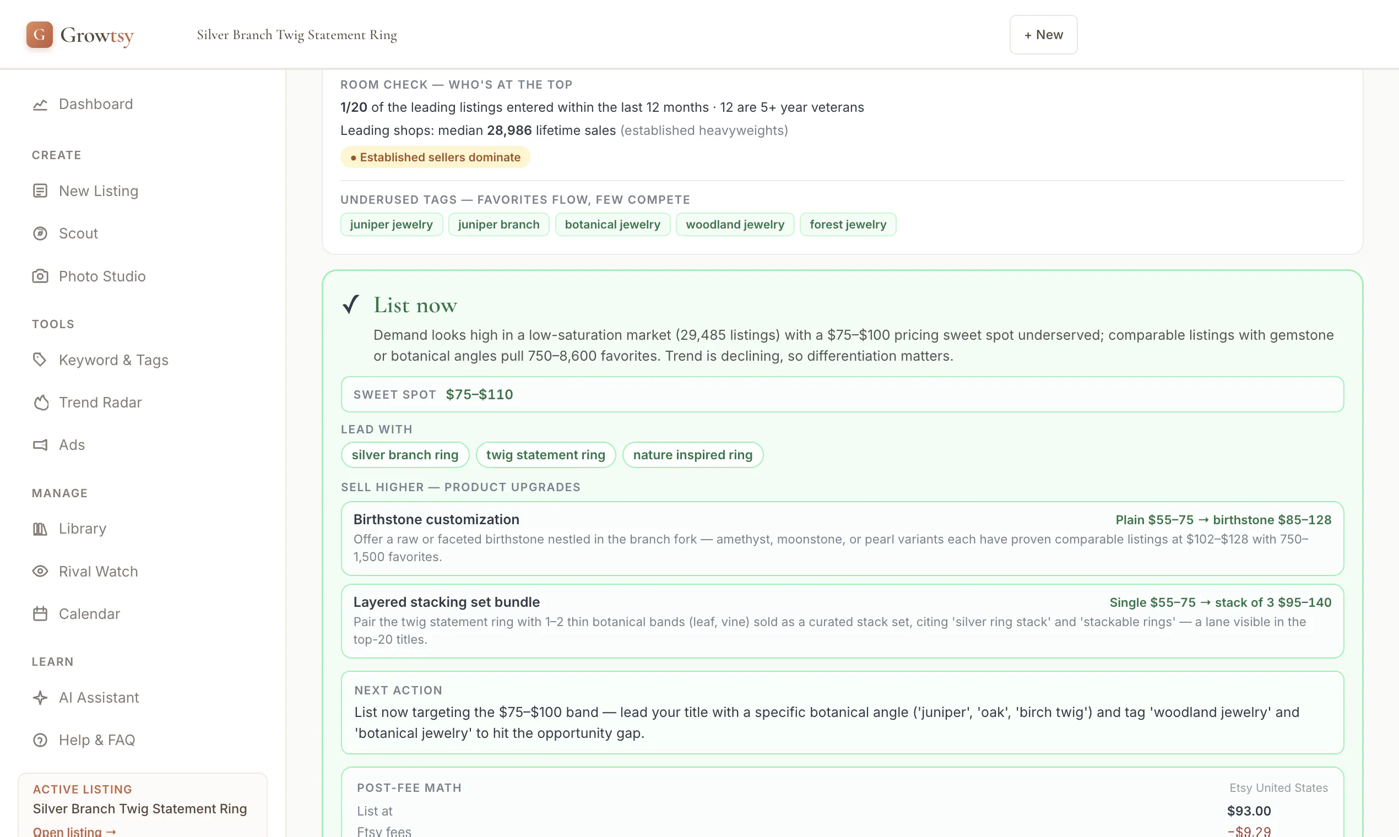The image size is (1399, 837).
Task: Click the Single $55–75 → stack price text
Action: point(1220,602)
